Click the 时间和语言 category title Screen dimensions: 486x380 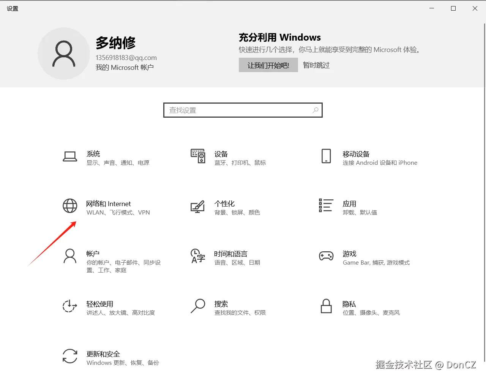231,254
